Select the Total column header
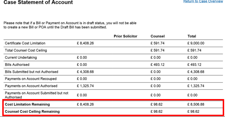The image size is (225, 117). pos(191,36)
